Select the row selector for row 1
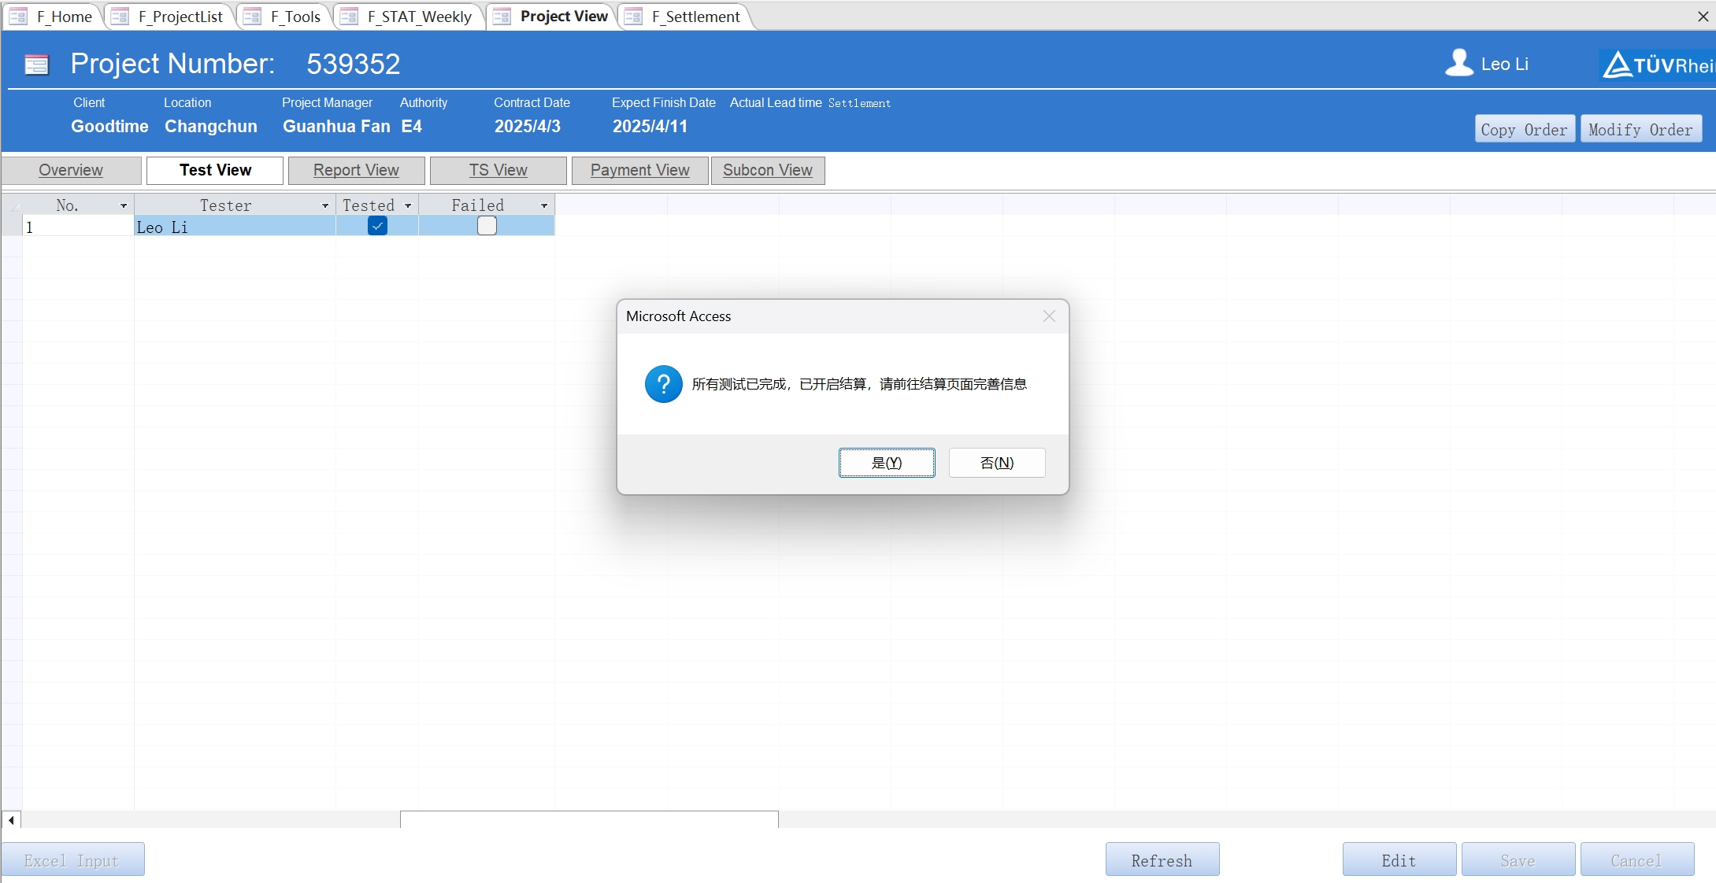The height and width of the screenshot is (883, 1716). [12, 227]
